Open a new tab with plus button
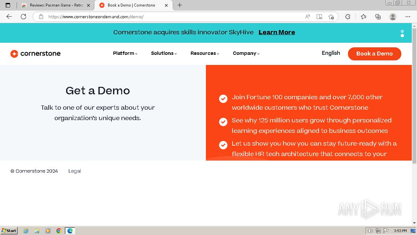The width and height of the screenshot is (417, 235). click(x=180, y=5)
